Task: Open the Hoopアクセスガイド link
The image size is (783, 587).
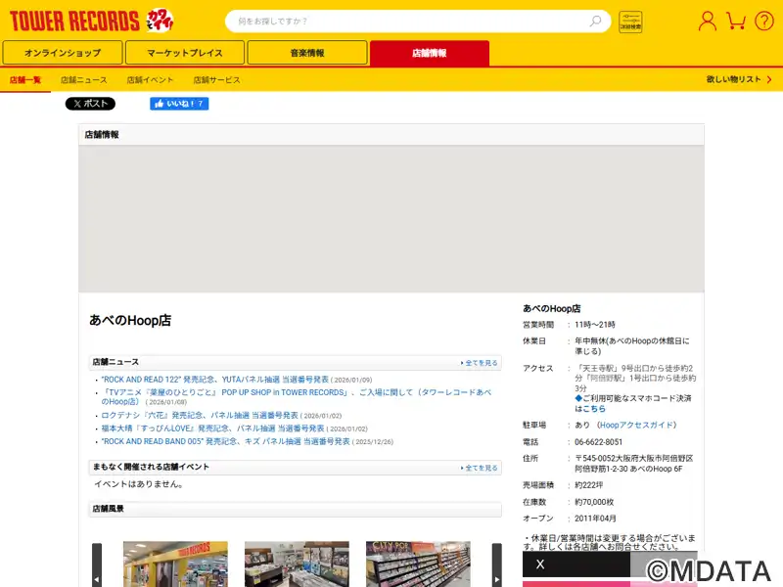Action: click(636, 426)
